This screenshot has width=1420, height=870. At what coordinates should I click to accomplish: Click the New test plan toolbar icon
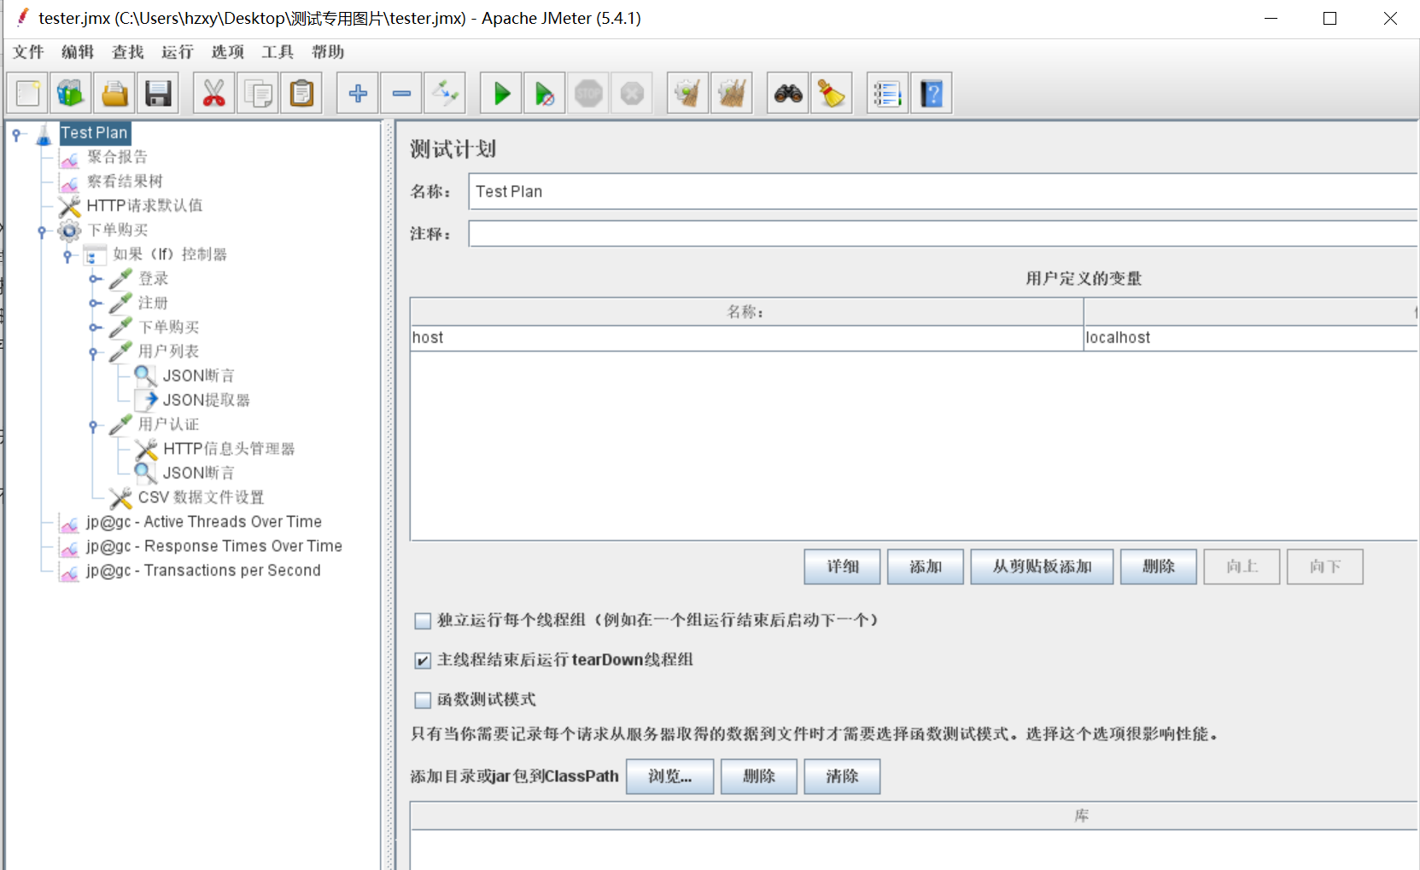[x=27, y=93]
